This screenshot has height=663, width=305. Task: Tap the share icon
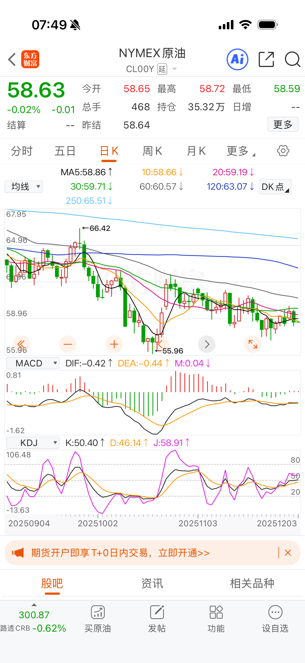[x=266, y=59]
